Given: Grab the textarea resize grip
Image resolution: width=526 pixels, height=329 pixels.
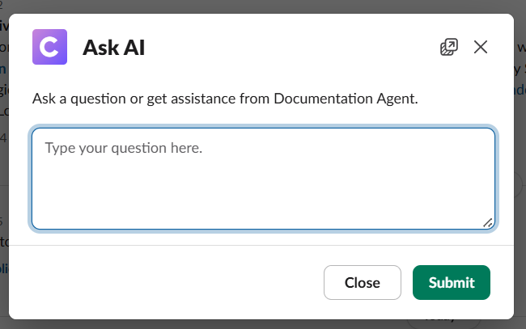Looking at the screenshot, I should click(x=488, y=222).
